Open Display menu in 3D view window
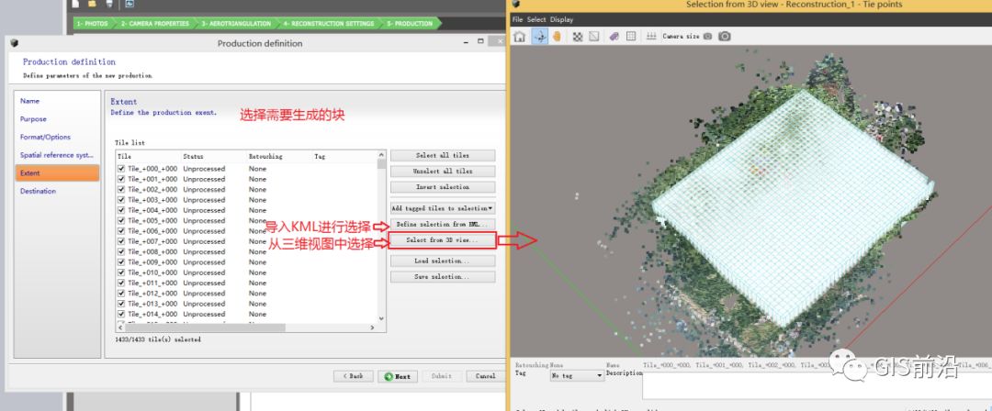This screenshot has width=992, height=411. point(562,19)
